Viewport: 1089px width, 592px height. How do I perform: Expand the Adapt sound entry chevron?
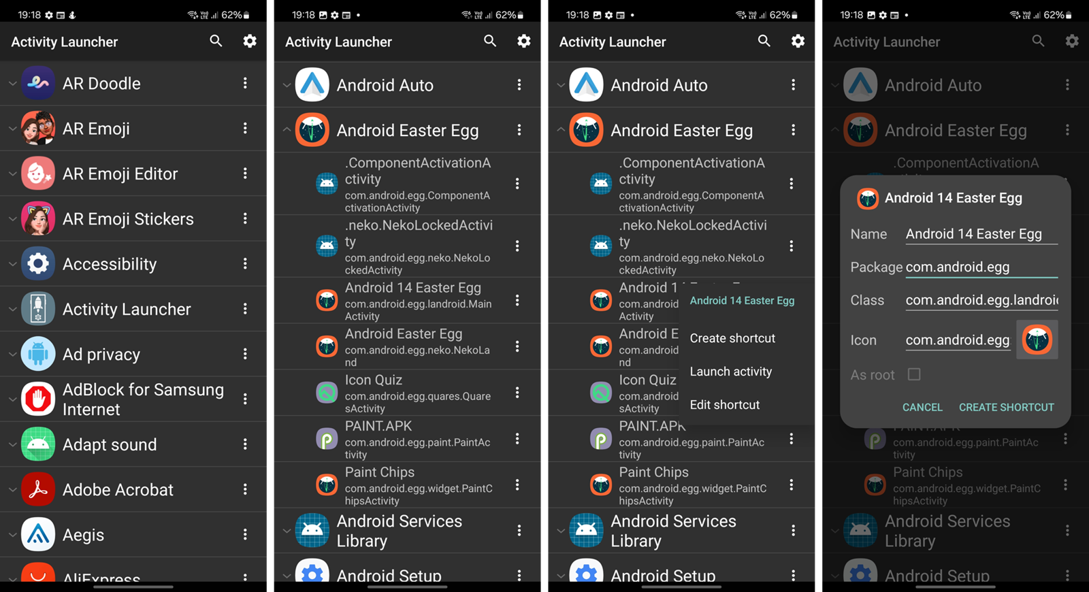point(12,444)
